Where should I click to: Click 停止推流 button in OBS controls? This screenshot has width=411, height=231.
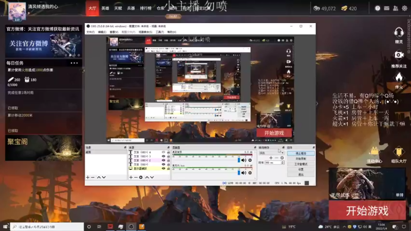(301, 153)
